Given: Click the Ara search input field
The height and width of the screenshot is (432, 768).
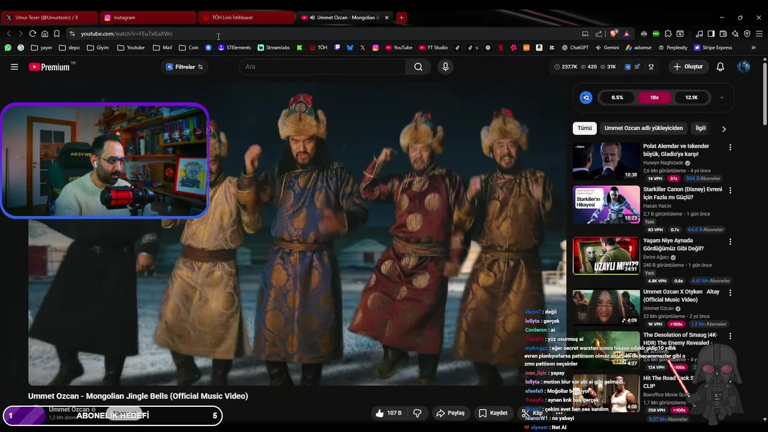Looking at the screenshot, I should pyautogui.click(x=323, y=67).
